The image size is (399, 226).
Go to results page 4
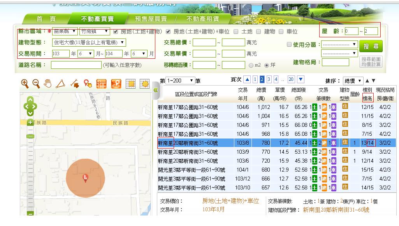(276, 80)
